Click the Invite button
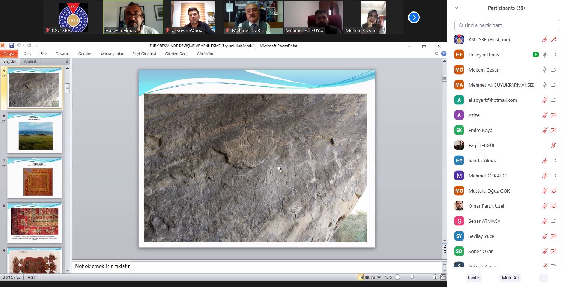This screenshot has height=287, width=562. [473, 278]
